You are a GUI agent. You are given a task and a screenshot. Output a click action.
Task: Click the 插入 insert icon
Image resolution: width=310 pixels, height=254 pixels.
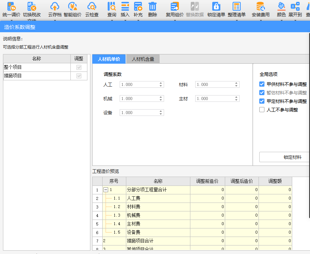pos(125,7)
